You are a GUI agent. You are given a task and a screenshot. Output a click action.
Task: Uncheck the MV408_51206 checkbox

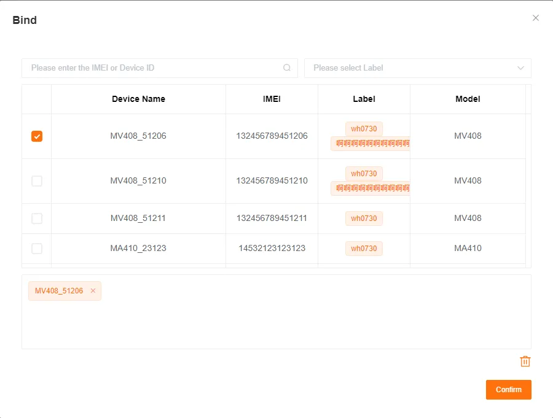[x=36, y=136]
